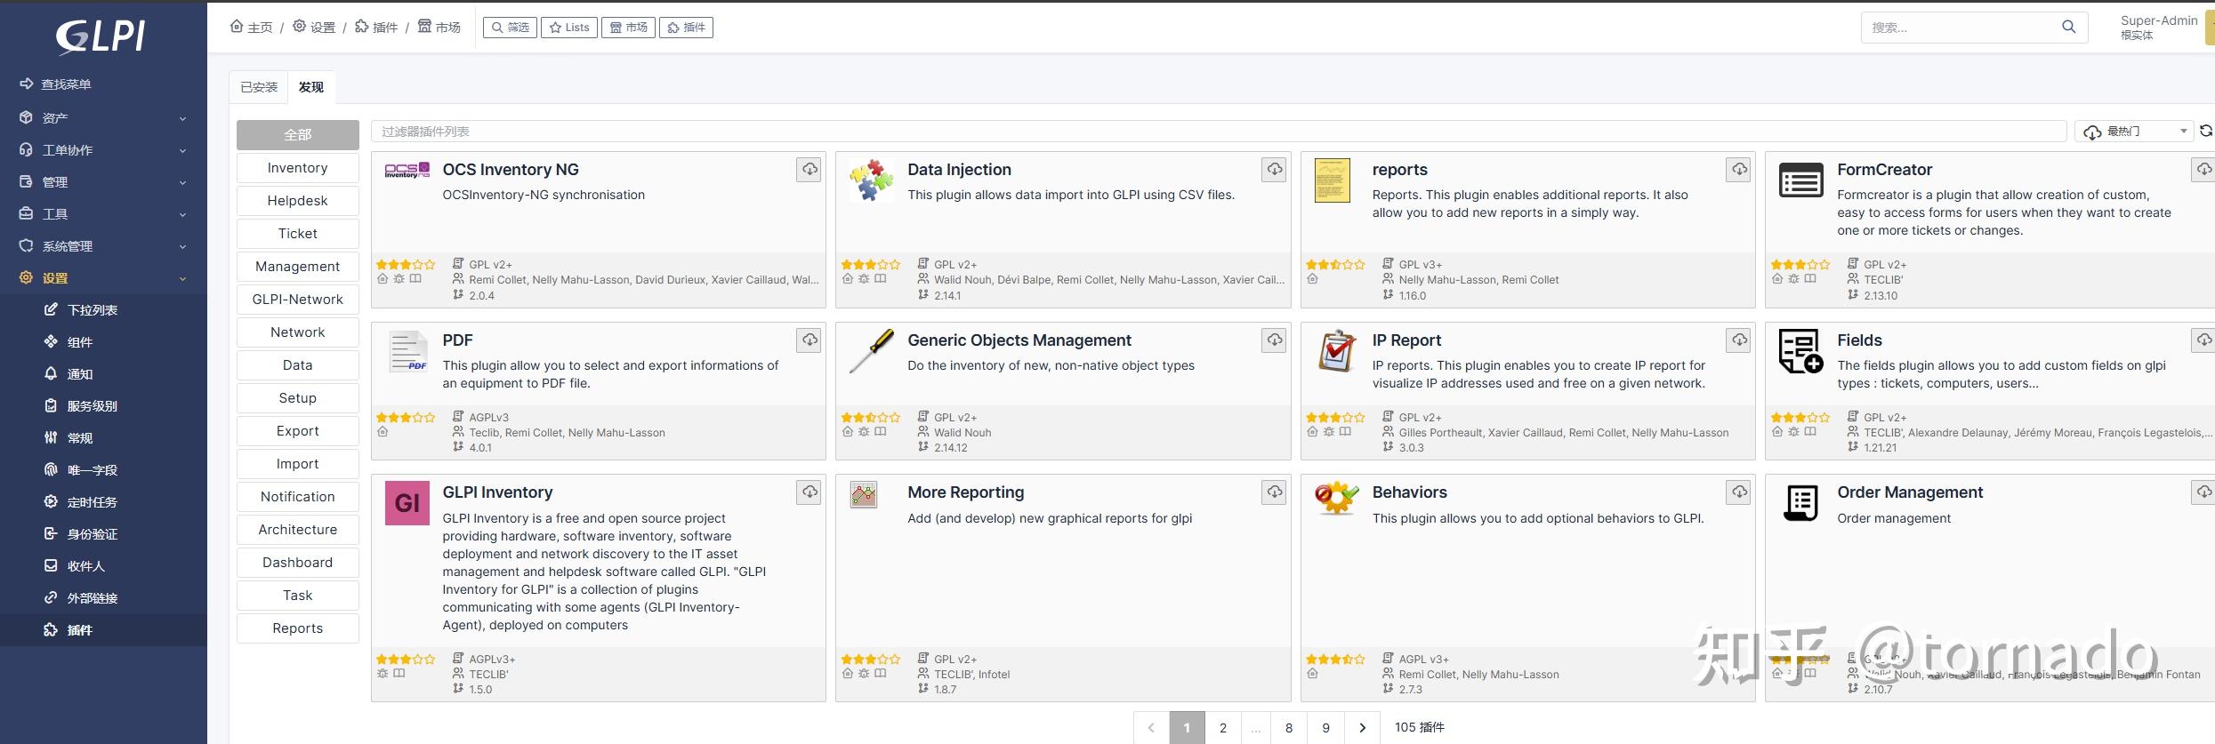This screenshot has height=744, width=2215.
Task: Filter plugins by GLPI-Network tag
Action: [298, 300]
